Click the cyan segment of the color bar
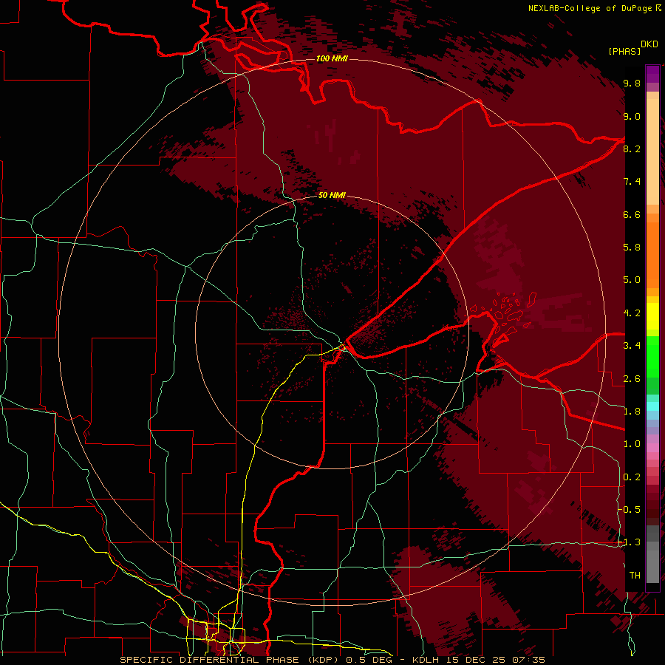 (x=652, y=406)
